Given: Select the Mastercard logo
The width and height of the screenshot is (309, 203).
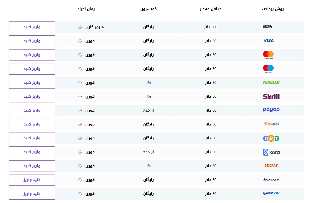Looking at the screenshot, I should coord(268,55).
